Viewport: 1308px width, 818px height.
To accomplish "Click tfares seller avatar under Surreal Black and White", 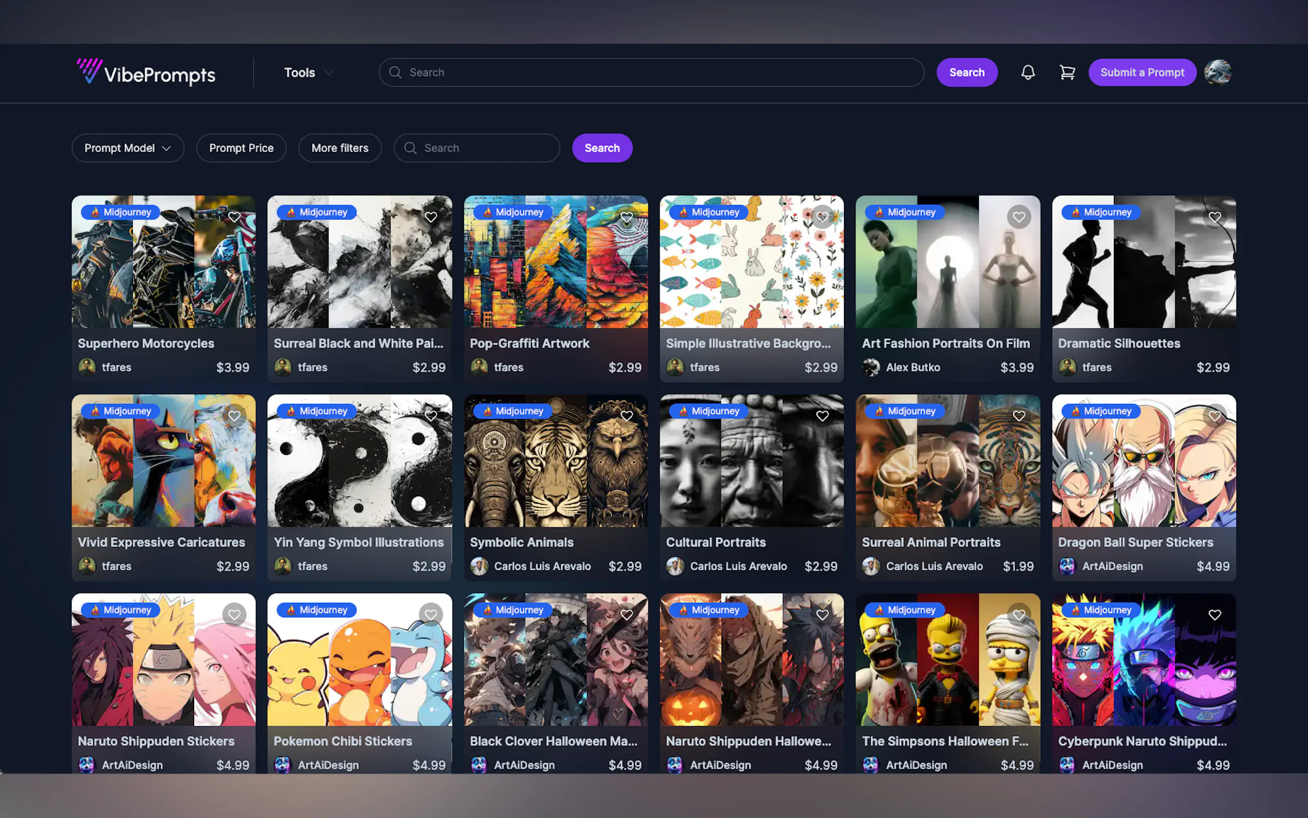I will point(283,367).
